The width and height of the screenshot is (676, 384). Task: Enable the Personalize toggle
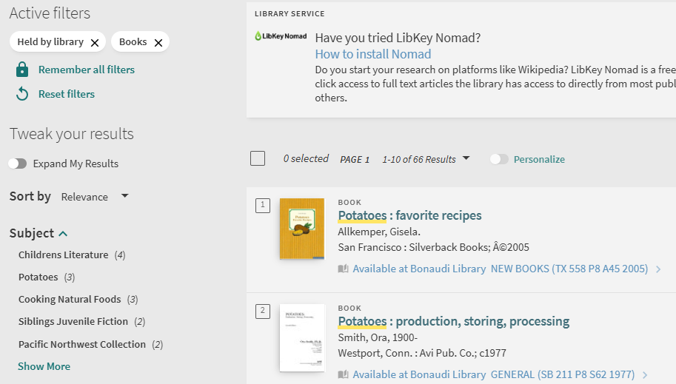[499, 159]
